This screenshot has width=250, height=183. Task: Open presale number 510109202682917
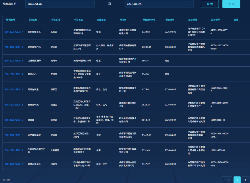[14, 32]
